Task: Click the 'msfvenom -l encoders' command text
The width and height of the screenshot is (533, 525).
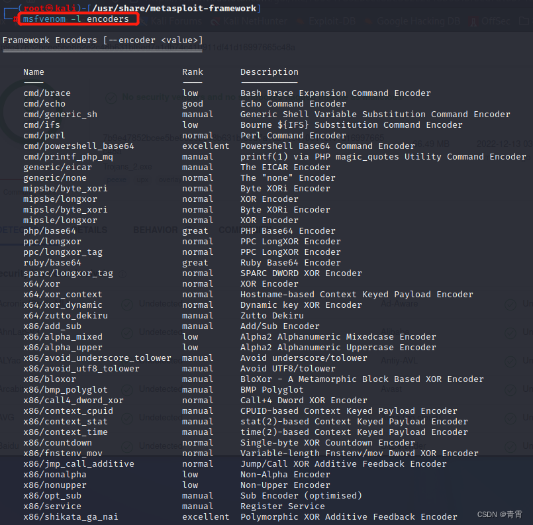Action: click(75, 19)
